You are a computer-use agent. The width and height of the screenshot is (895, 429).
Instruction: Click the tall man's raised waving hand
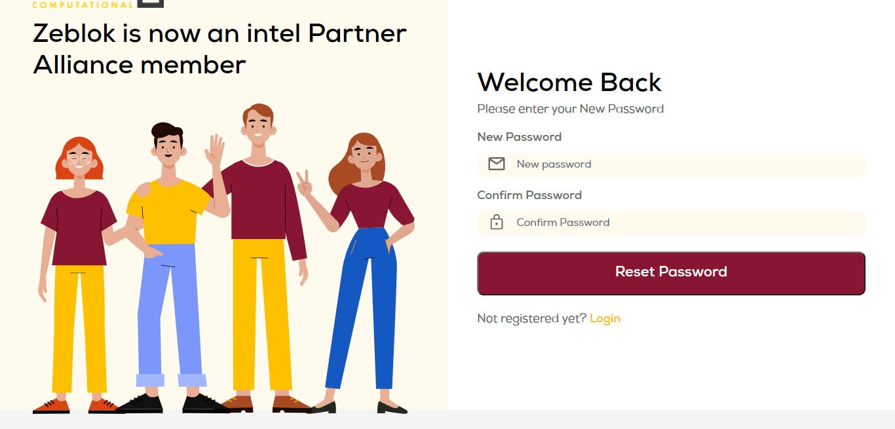point(214,151)
